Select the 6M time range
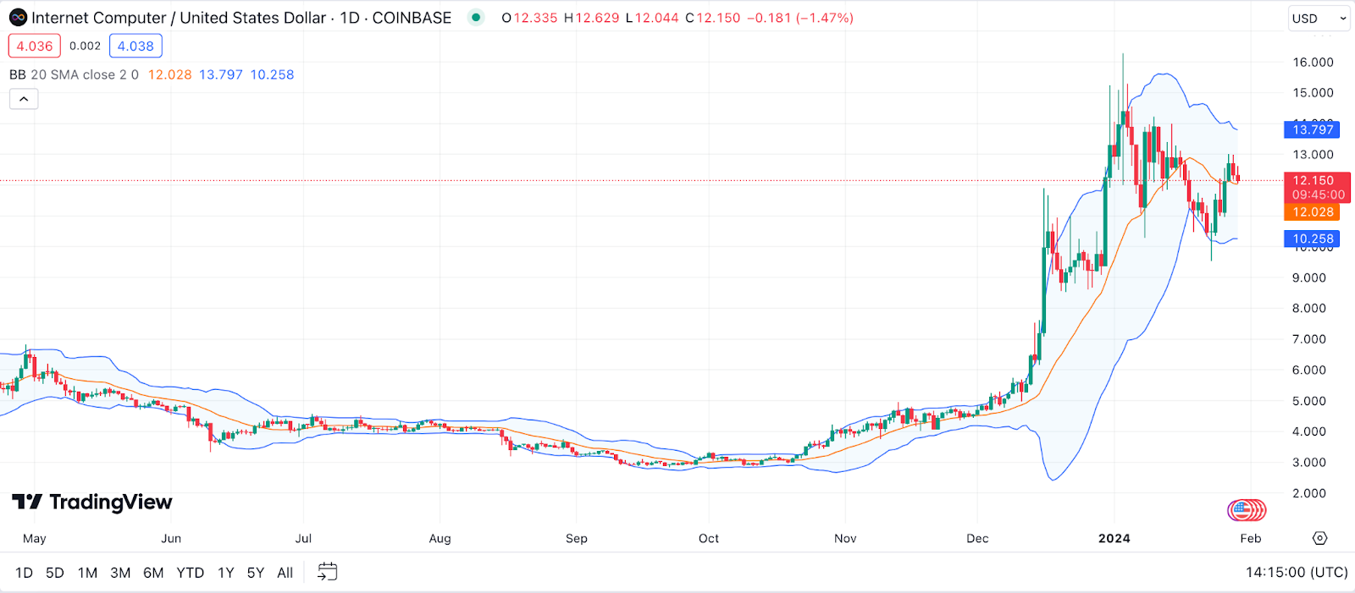Screen dimensions: 1355x593 click(153, 573)
